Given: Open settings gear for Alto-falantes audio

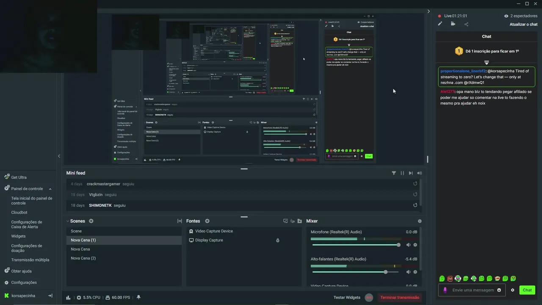Looking at the screenshot, I should tap(415, 272).
